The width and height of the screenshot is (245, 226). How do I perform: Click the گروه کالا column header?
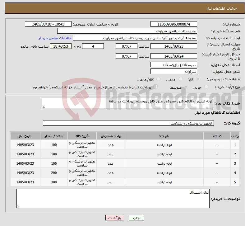[82, 136]
